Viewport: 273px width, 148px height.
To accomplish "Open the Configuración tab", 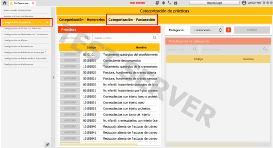I will (20, 3).
